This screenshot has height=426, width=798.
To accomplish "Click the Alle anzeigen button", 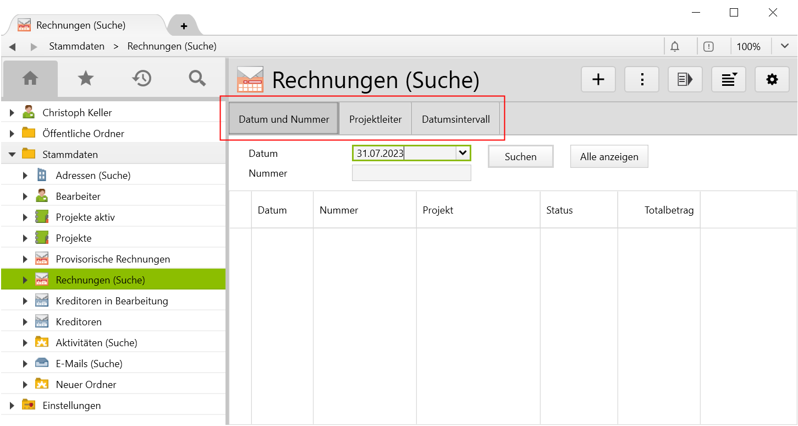I will 609,157.
